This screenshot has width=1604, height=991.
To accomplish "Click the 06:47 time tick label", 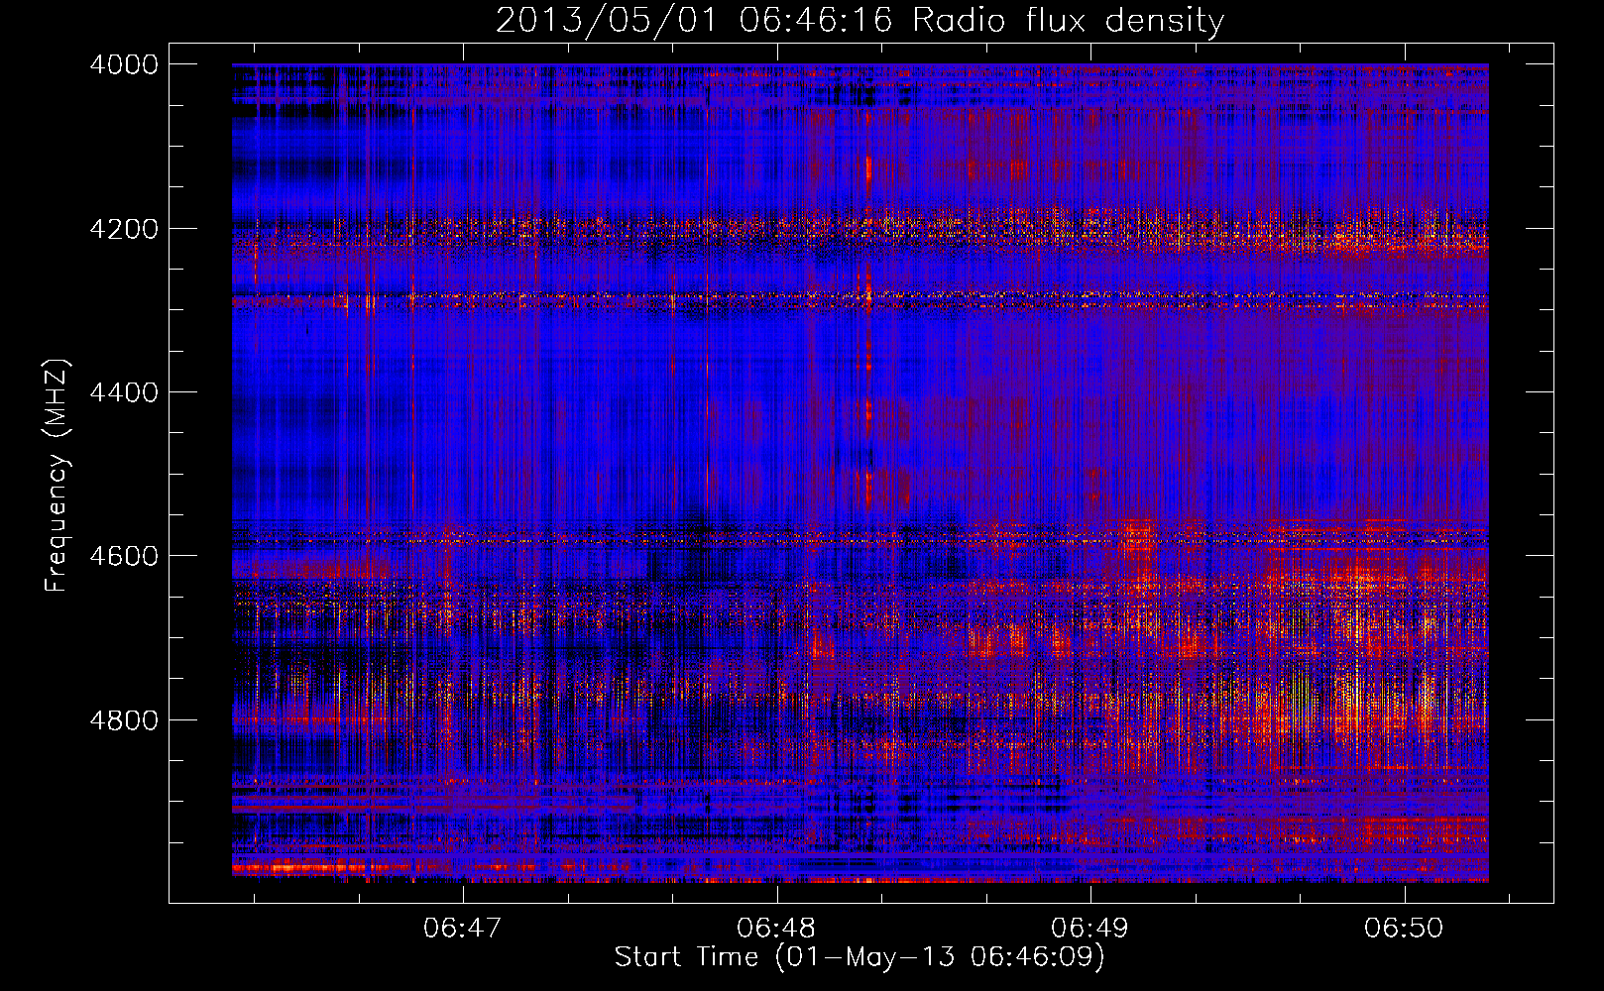I will [463, 929].
